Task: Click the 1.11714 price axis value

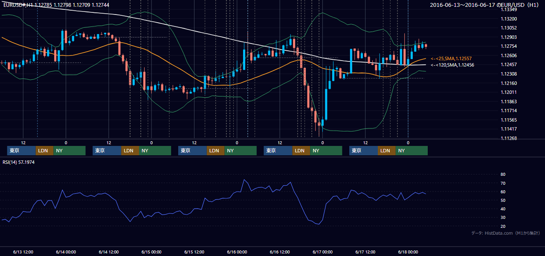Action: [x=509, y=111]
